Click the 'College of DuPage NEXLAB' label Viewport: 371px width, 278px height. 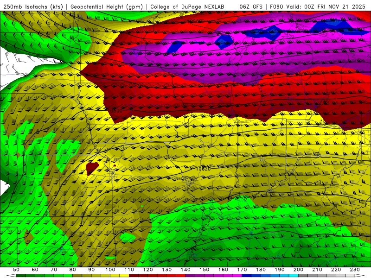[x=187, y=7]
